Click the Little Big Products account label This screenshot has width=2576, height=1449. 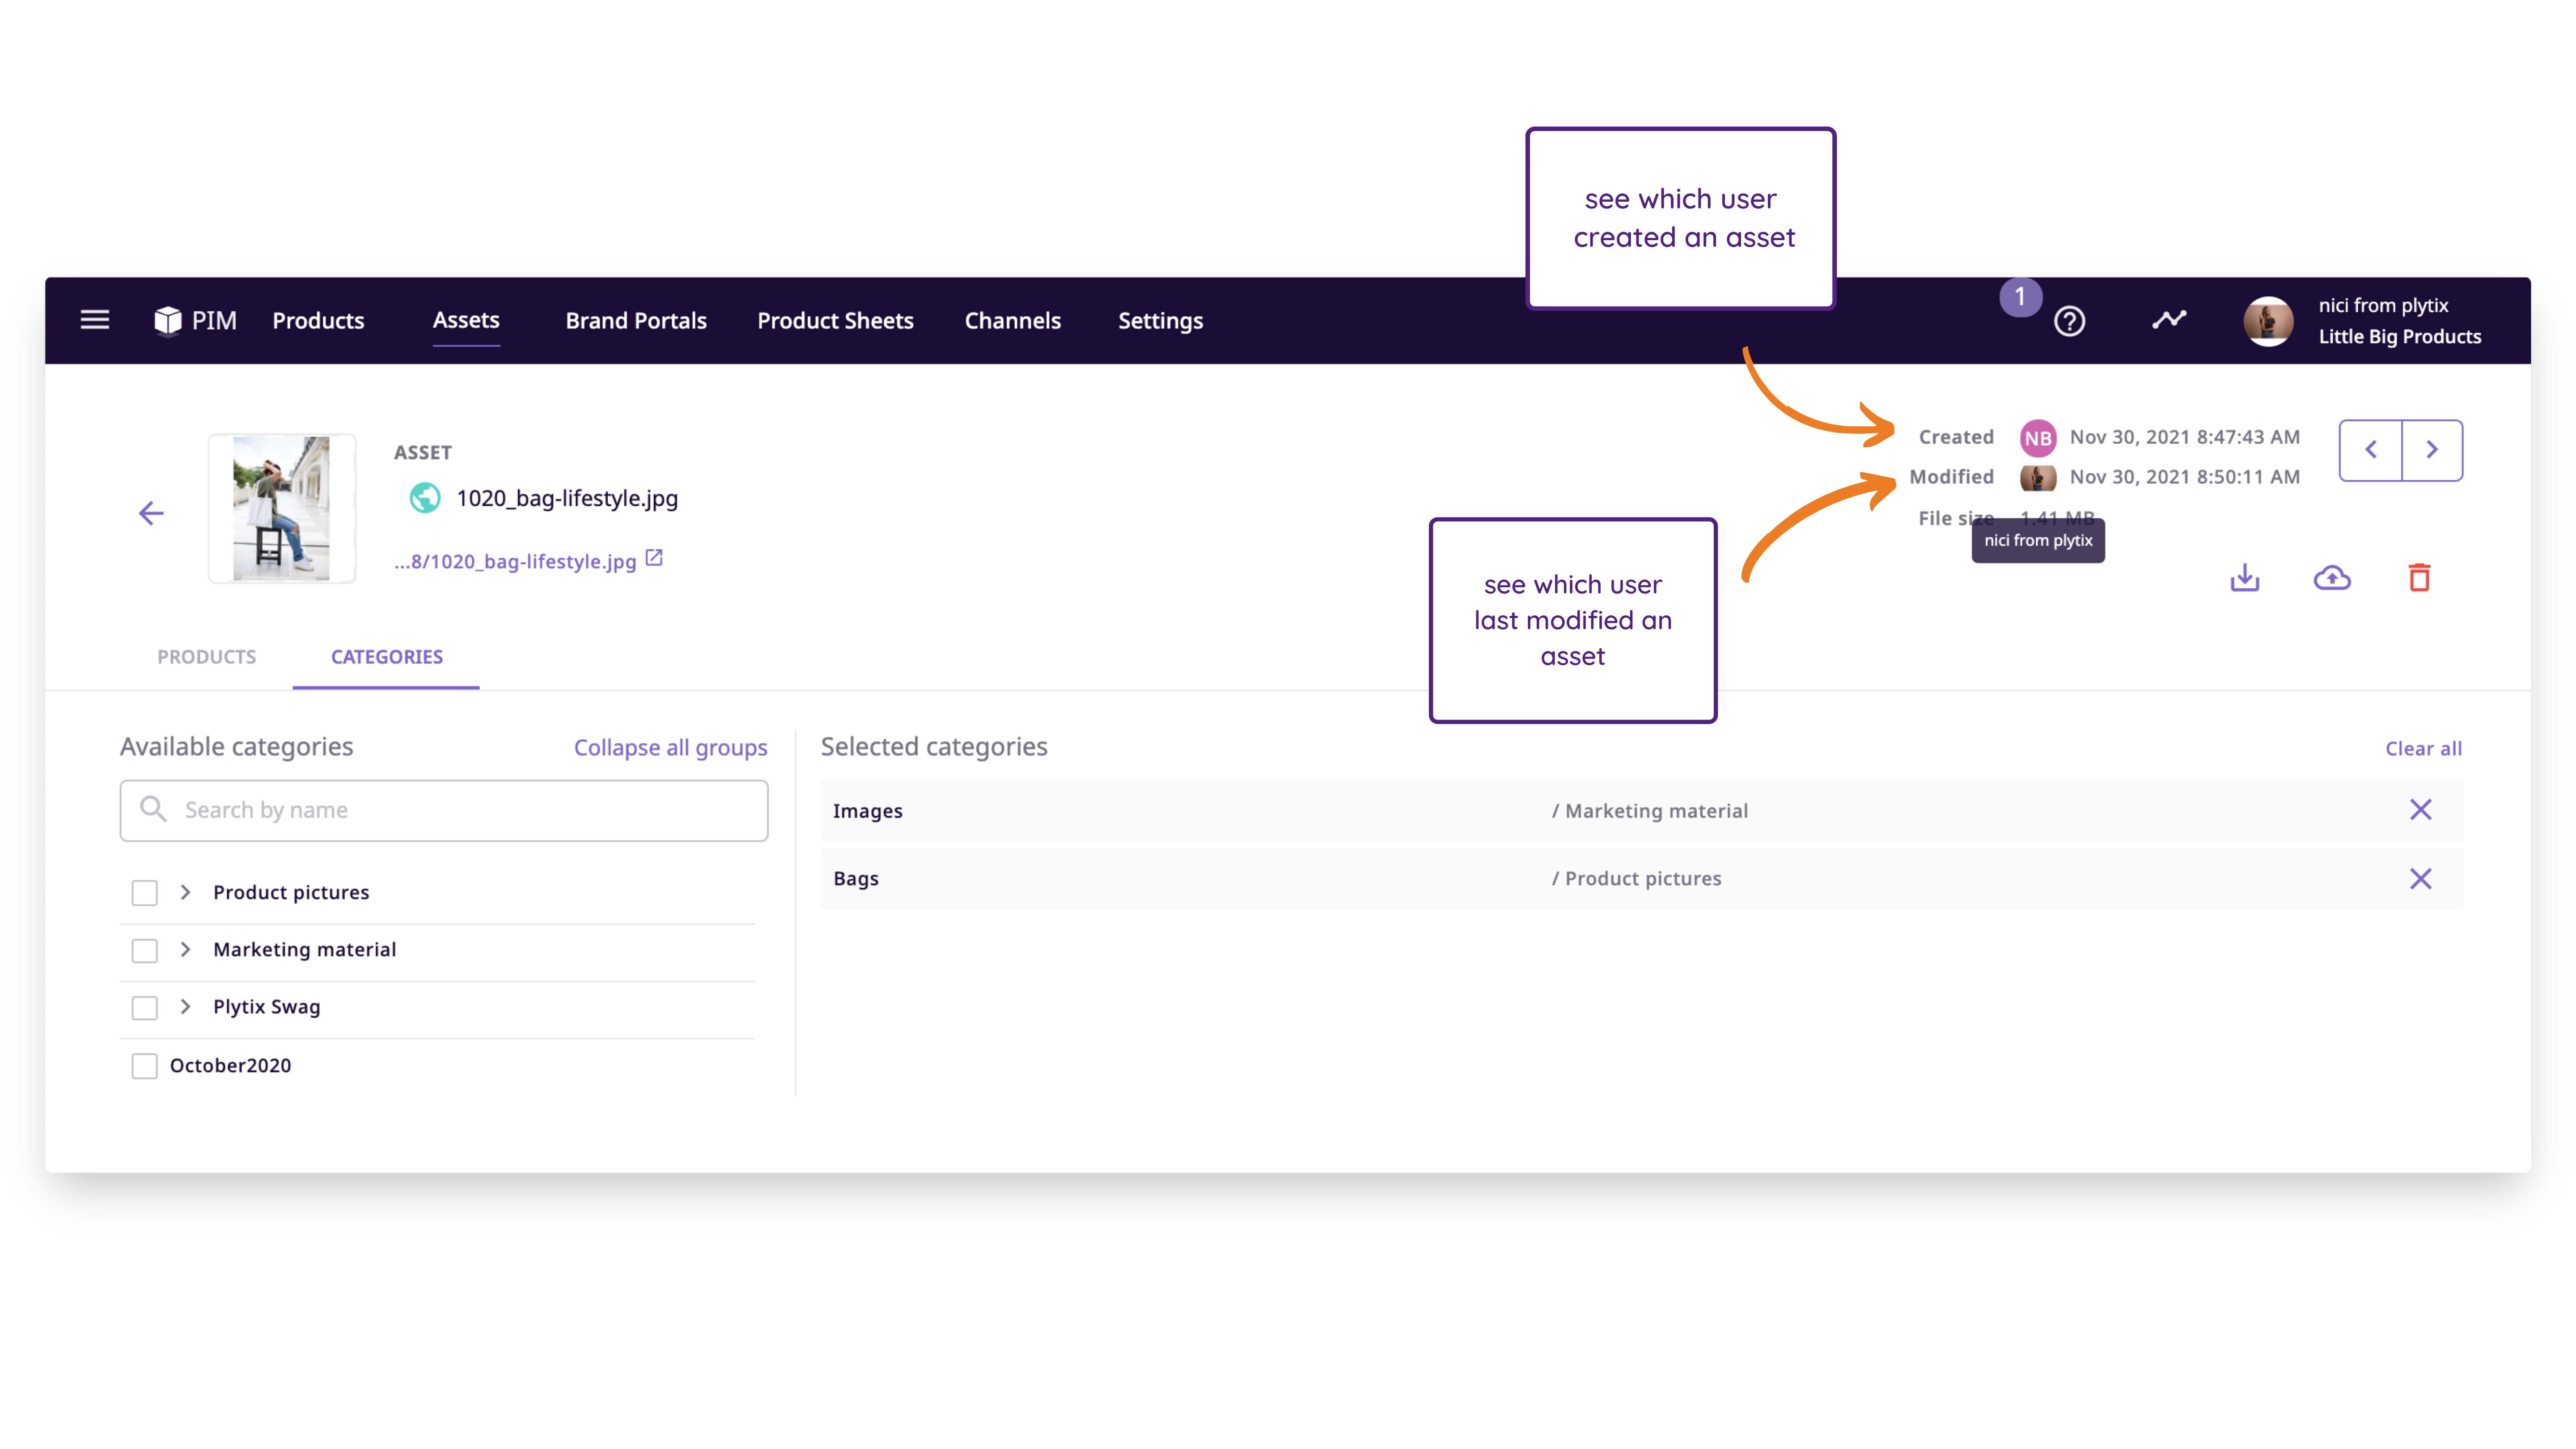pyautogui.click(x=2399, y=337)
